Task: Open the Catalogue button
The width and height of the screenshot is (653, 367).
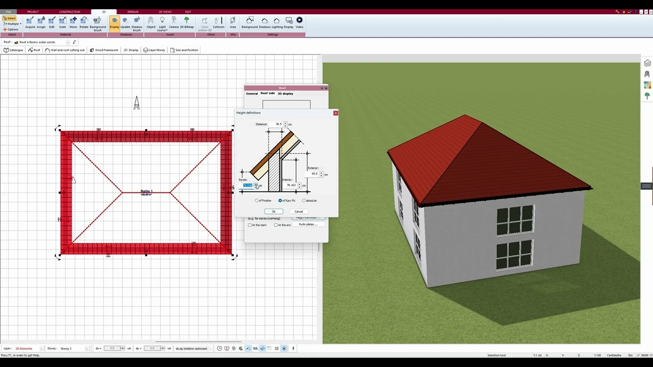Action: tap(13, 50)
